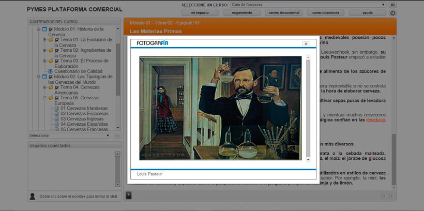The height and width of the screenshot is (211, 424).
Task: Click the IR button beside course selector
Action: click(x=393, y=5)
